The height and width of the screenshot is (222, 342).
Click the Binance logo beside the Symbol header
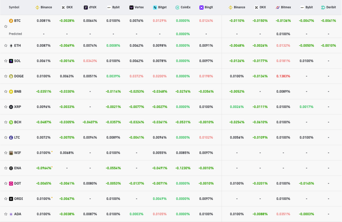click(x=37, y=7)
